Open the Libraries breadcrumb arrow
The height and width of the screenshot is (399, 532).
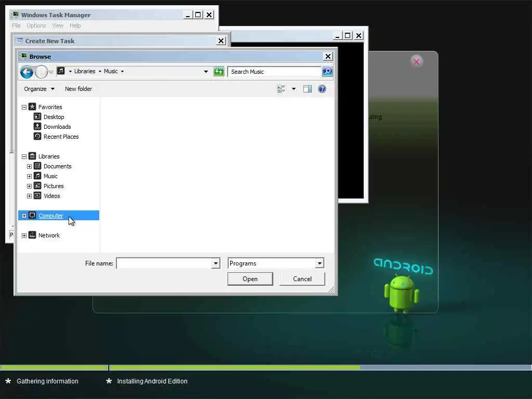(100, 72)
